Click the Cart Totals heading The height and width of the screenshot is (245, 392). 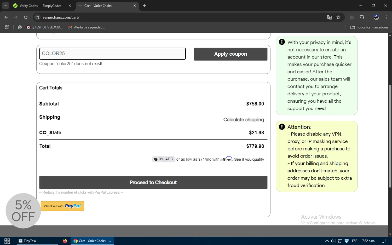(51, 88)
